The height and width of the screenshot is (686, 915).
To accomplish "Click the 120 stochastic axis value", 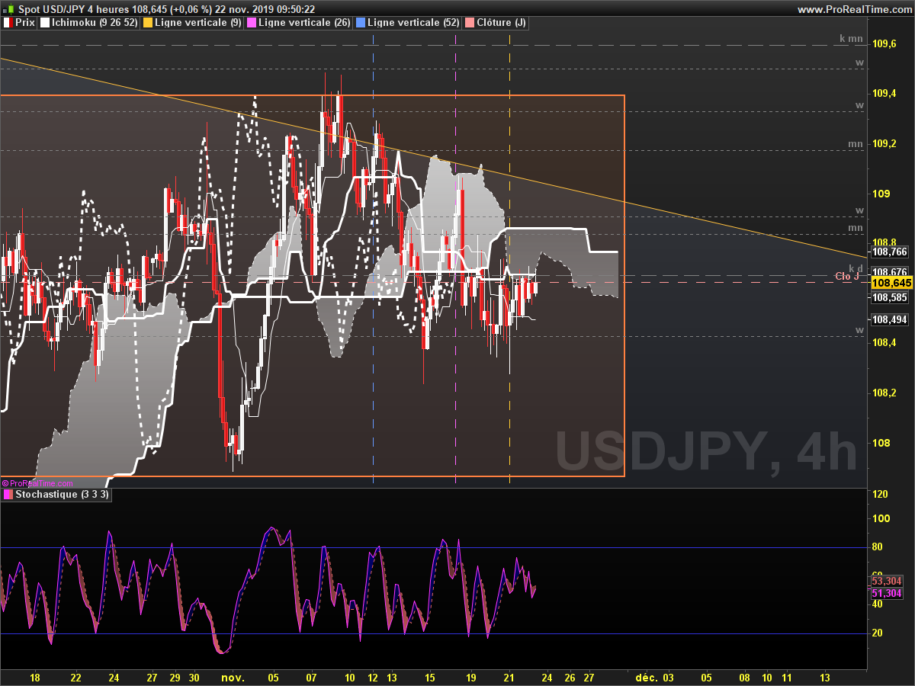I will coord(879,495).
